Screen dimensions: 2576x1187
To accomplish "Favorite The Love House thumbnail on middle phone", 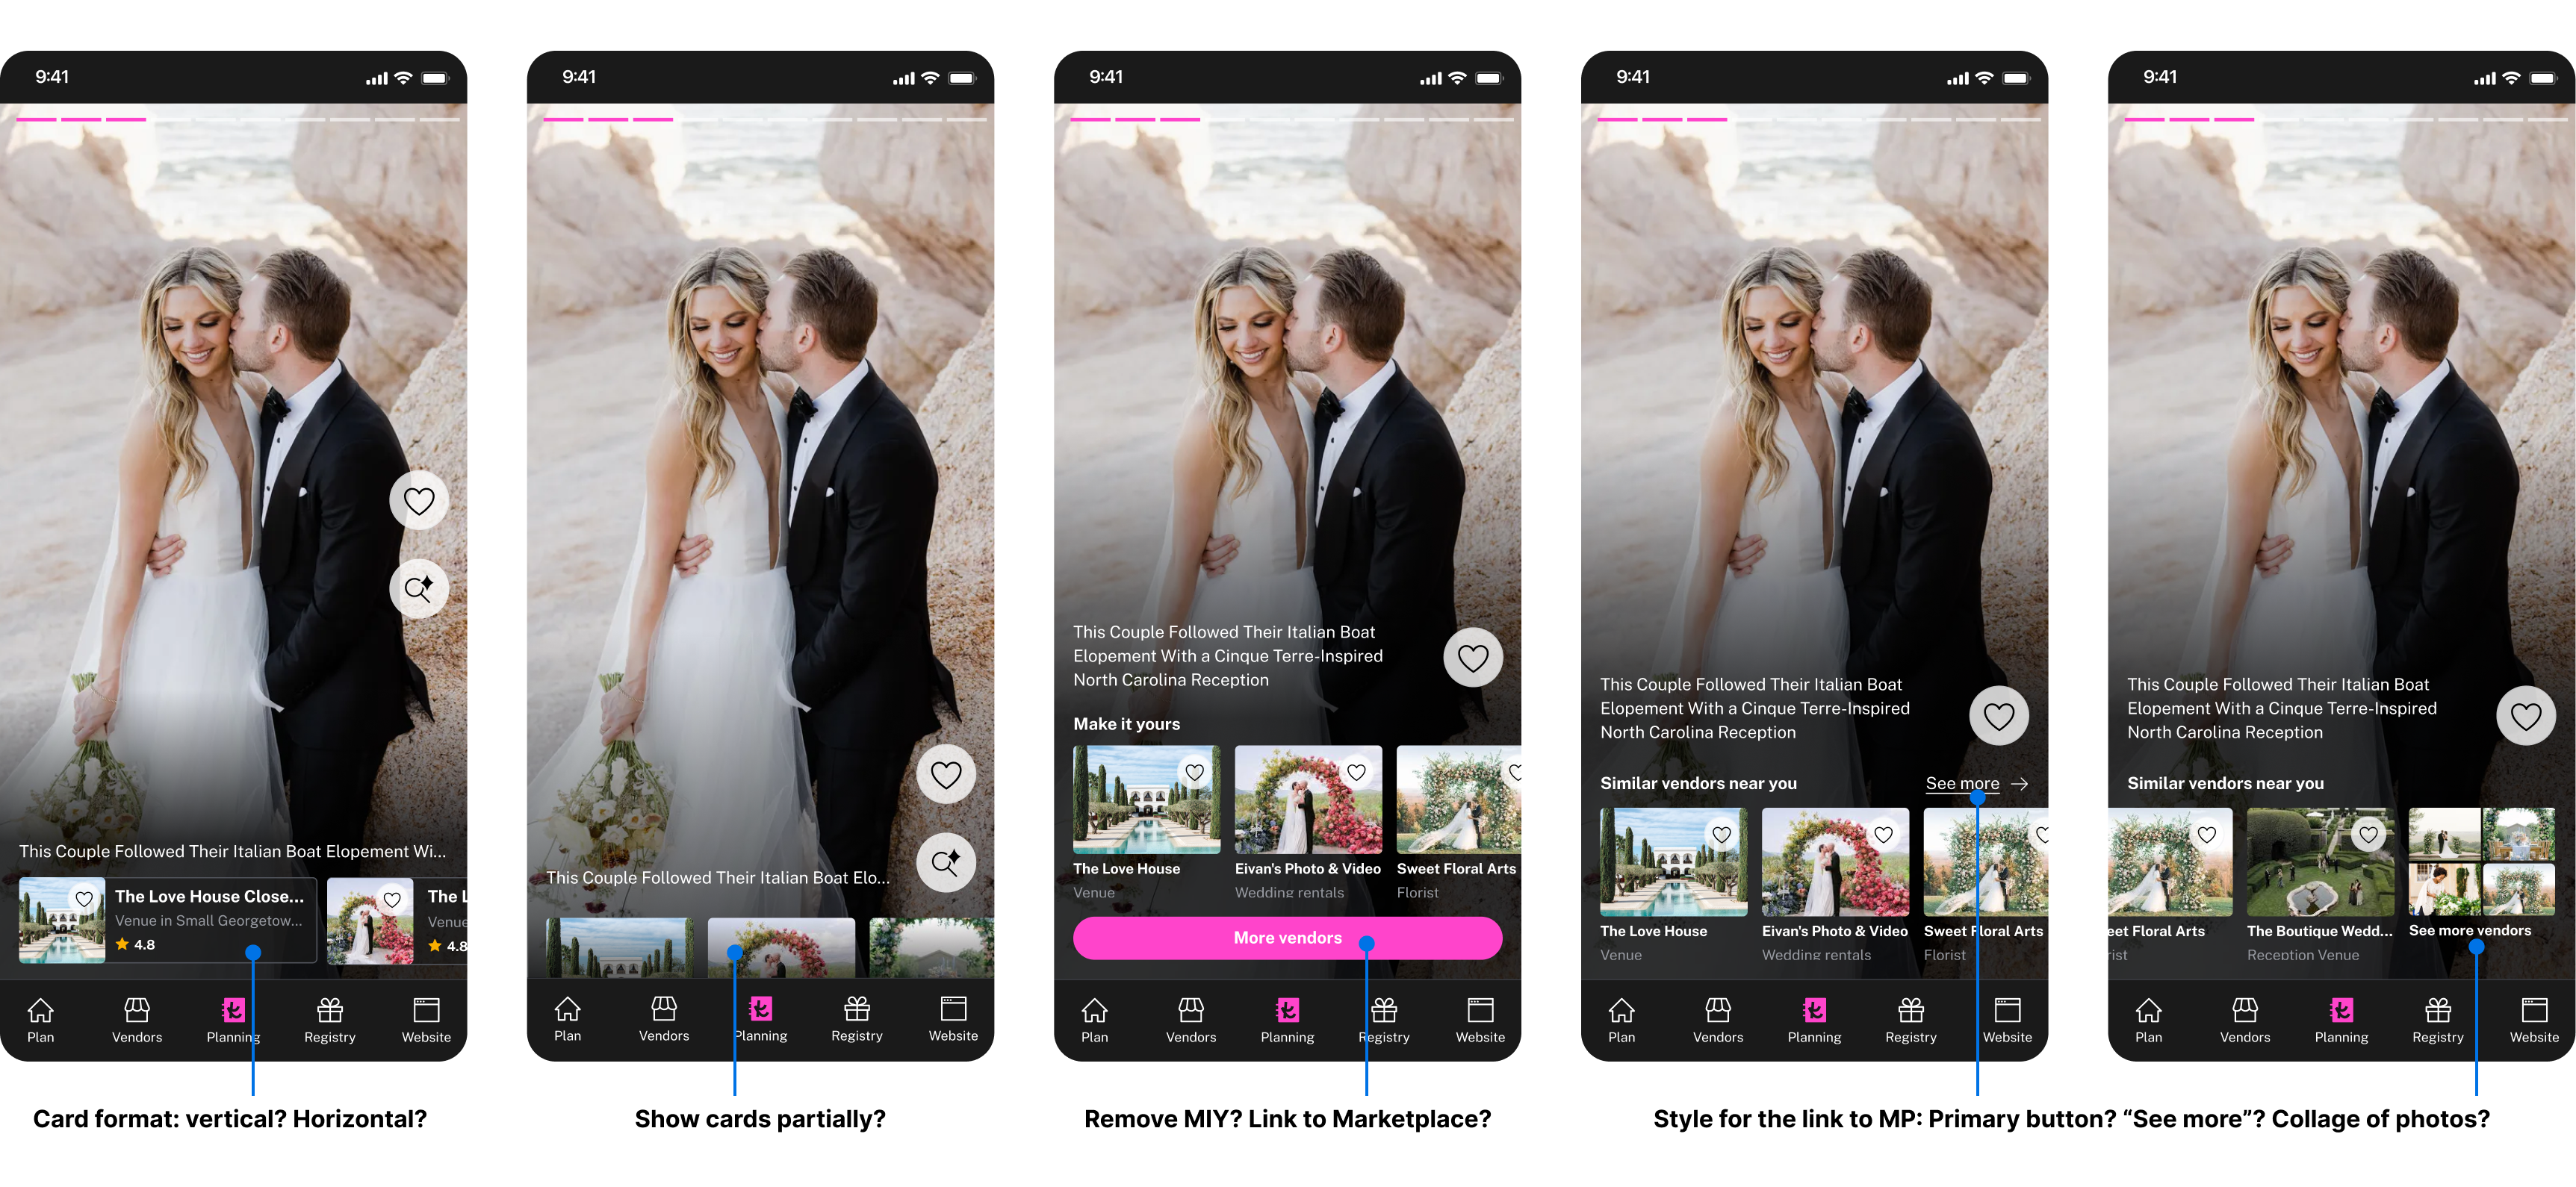I will click(x=1194, y=771).
